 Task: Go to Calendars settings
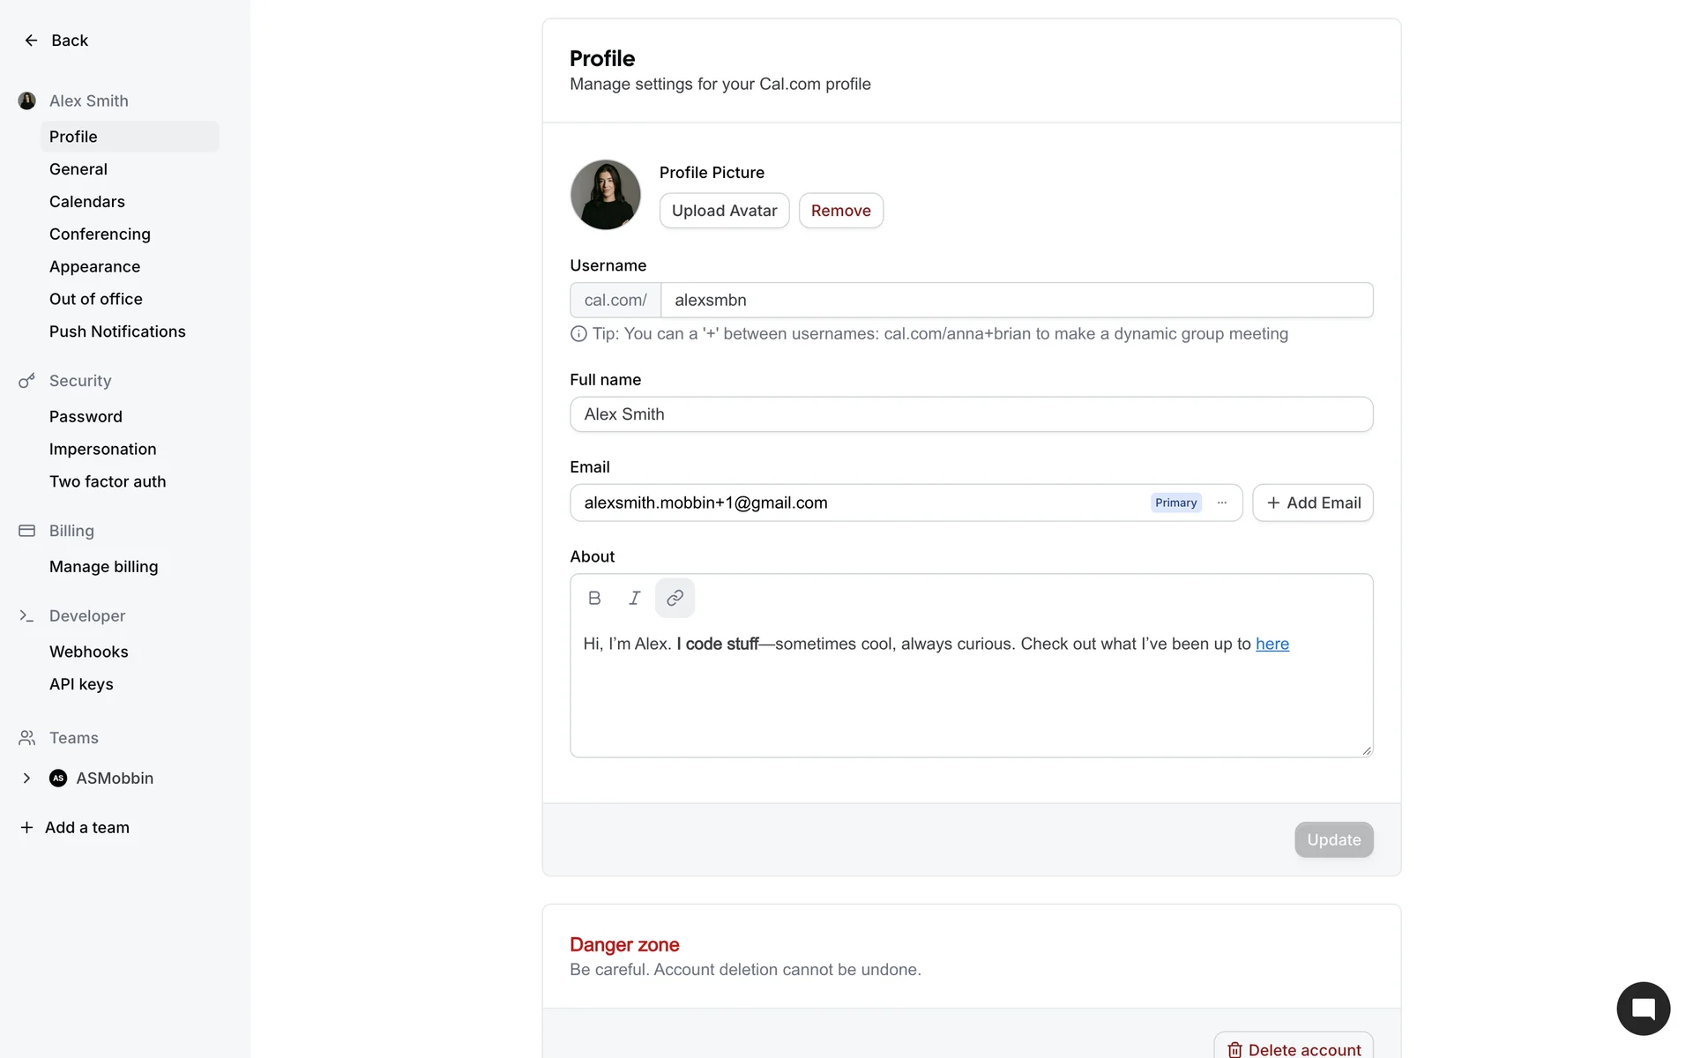87,202
